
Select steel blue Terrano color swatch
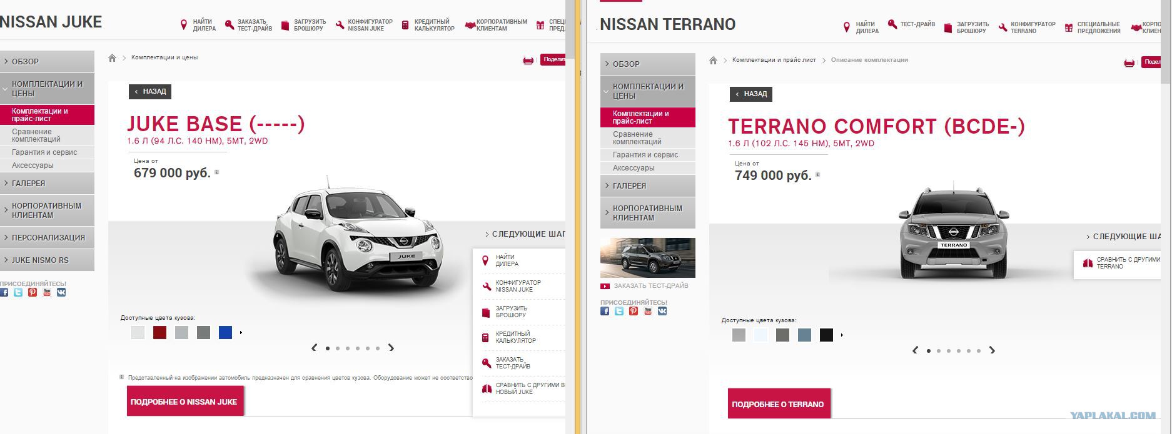[805, 335]
